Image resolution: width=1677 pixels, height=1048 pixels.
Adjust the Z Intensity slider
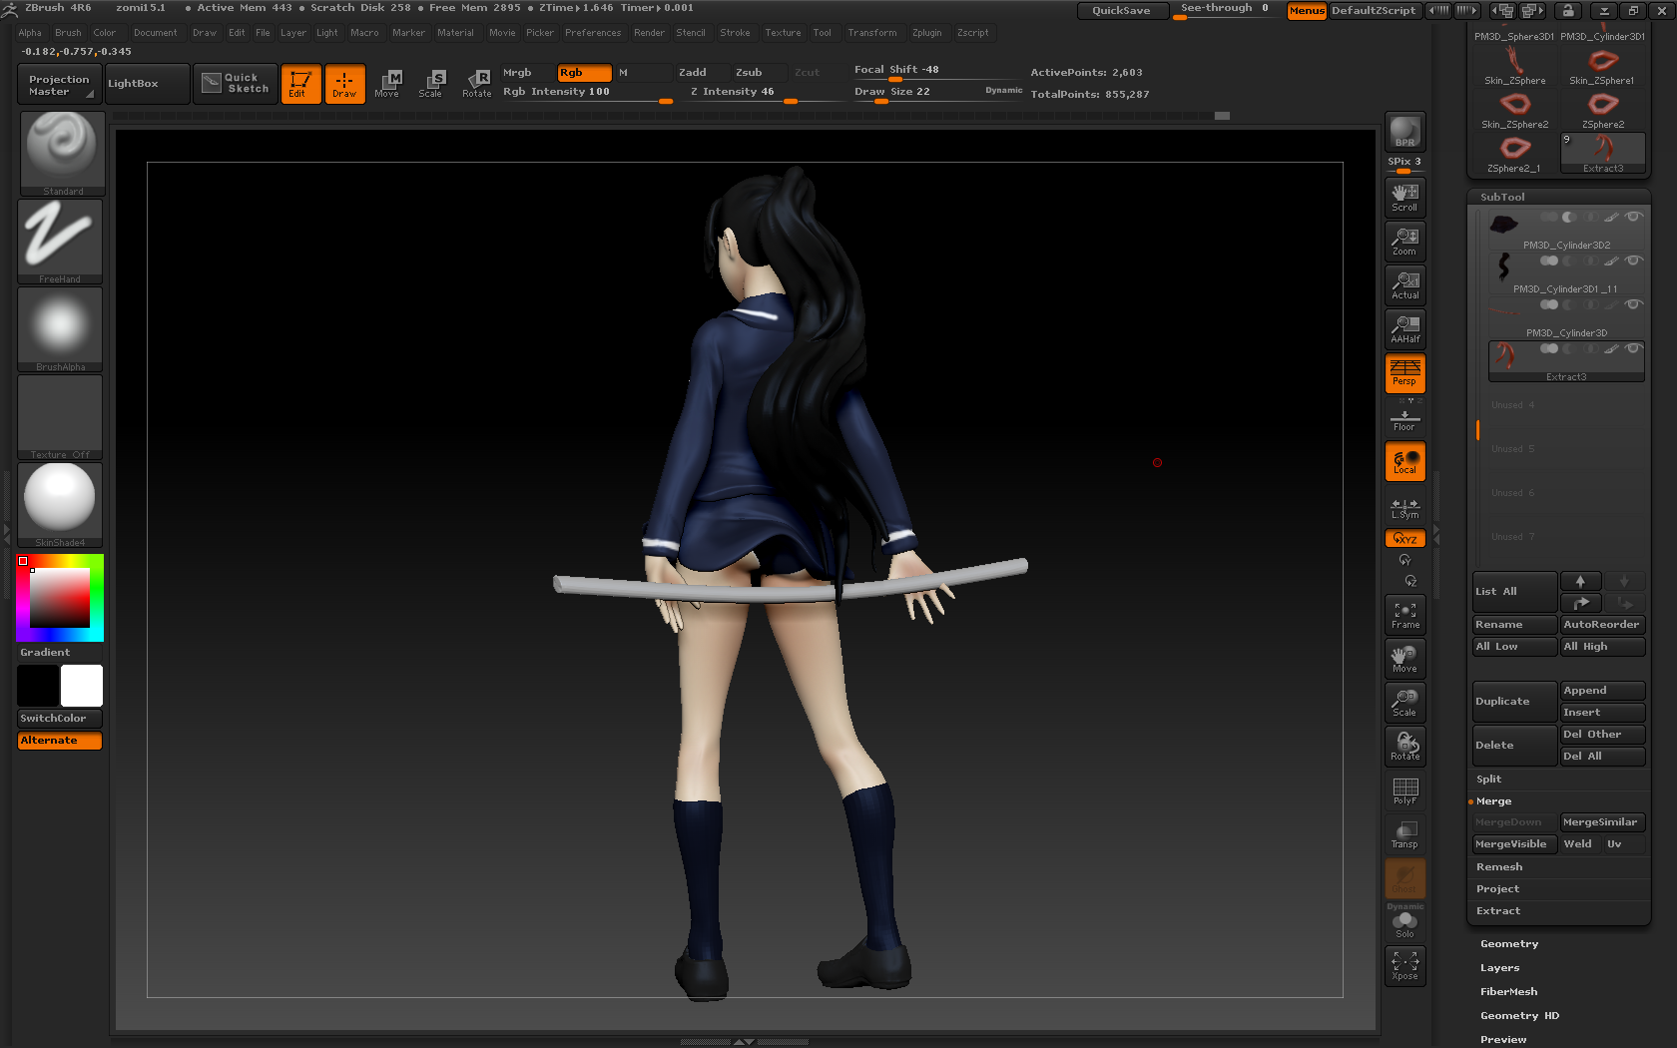click(762, 93)
